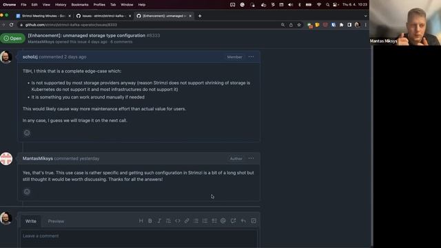Select the Write tab
This screenshot has width=441, height=248.
point(30,221)
